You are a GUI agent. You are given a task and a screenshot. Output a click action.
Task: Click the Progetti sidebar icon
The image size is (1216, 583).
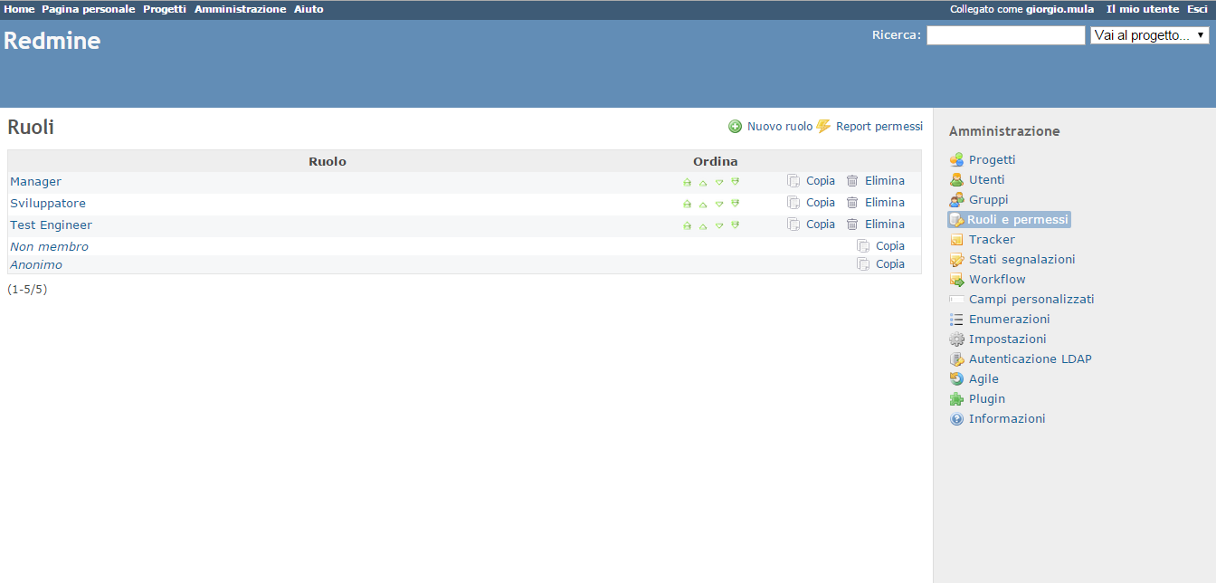[x=956, y=160]
